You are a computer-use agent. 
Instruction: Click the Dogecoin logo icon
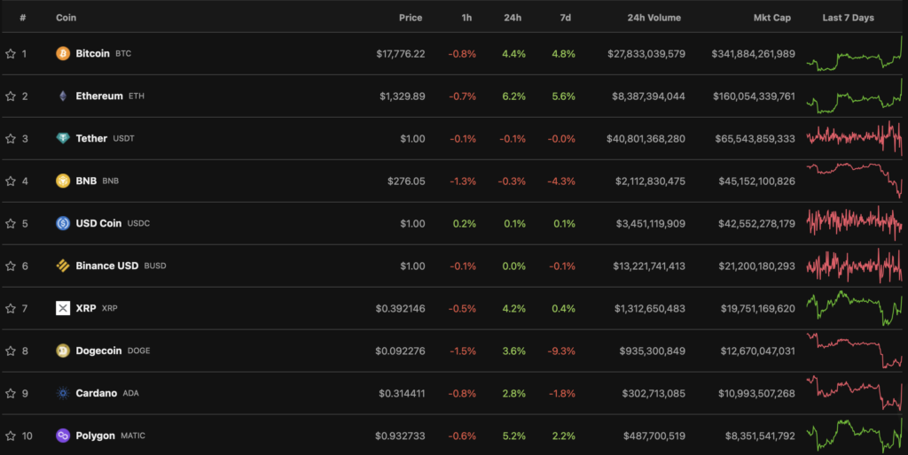(63, 351)
